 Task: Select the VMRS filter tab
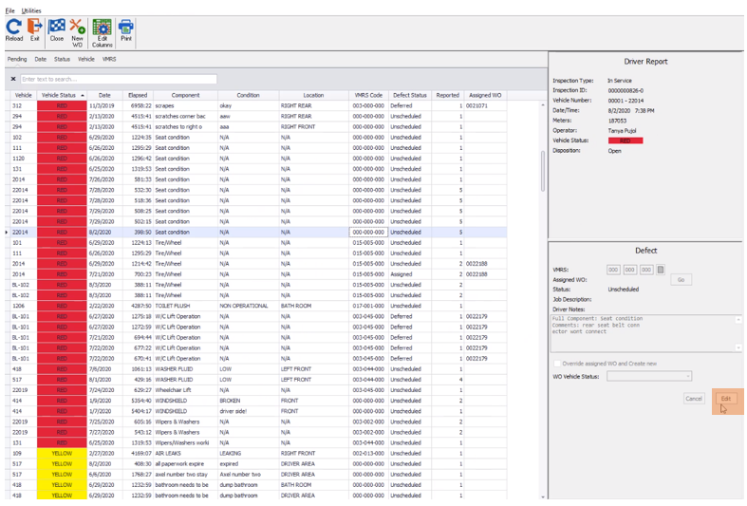tap(110, 59)
